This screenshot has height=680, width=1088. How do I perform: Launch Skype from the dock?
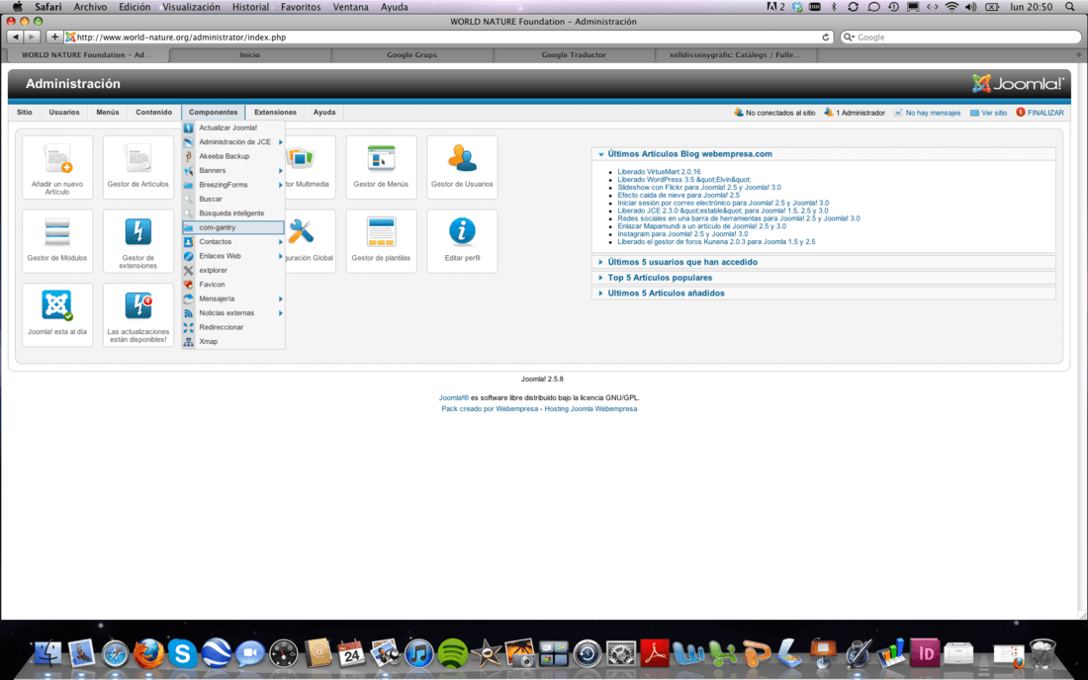(x=182, y=653)
